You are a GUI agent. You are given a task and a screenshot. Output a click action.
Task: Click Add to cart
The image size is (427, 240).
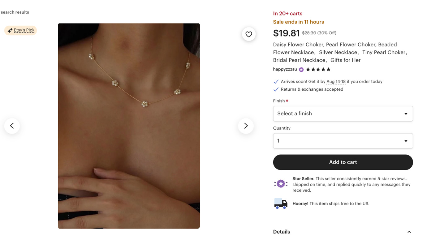343,162
